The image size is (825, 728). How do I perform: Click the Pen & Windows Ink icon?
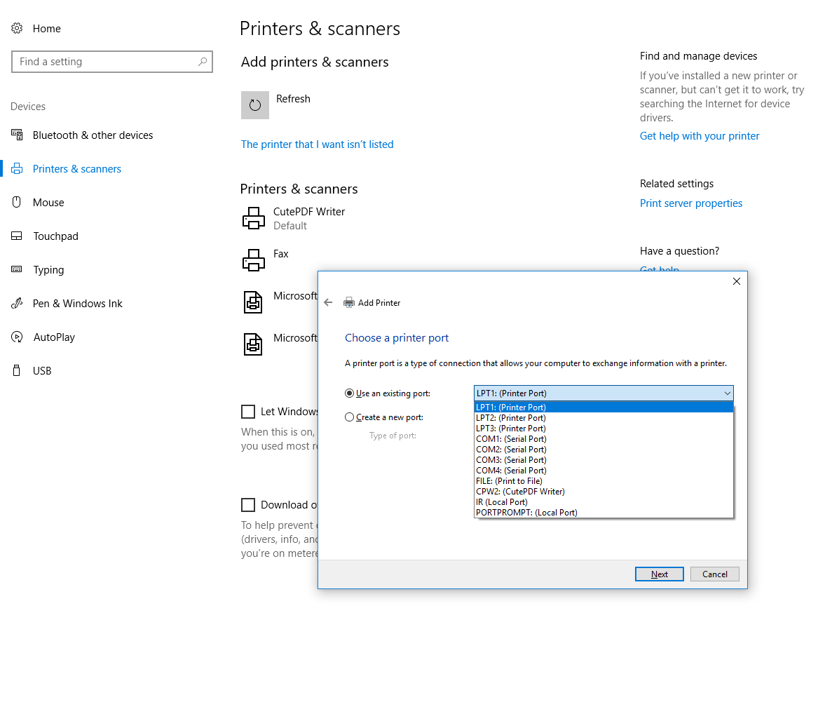[x=17, y=303]
